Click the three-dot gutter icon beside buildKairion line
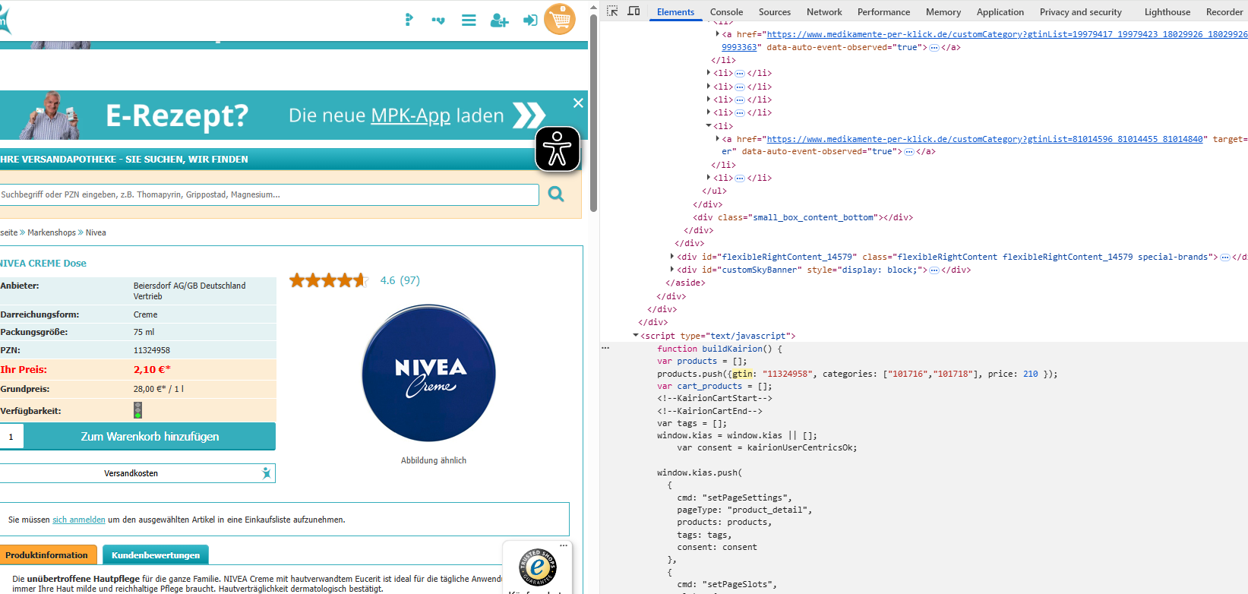The height and width of the screenshot is (594, 1248). 605,348
